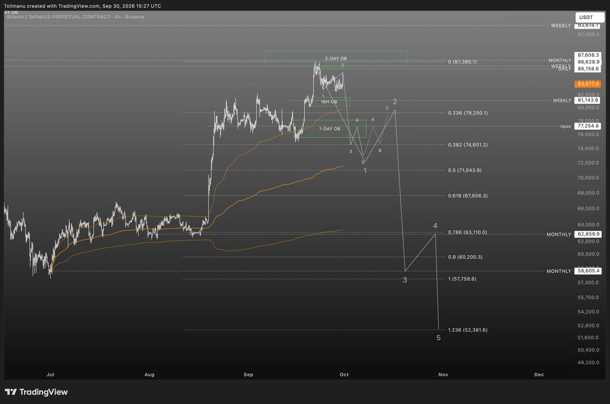Click the npoc text label
Image resolution: width=610 pixels, height=404 pixels.
pyautogui.click(x=566, y=126)
